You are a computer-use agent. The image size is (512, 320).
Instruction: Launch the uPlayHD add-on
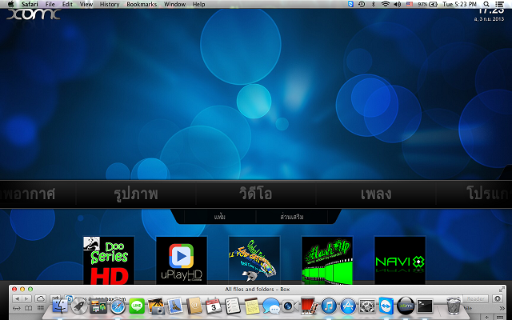[182, 261]
